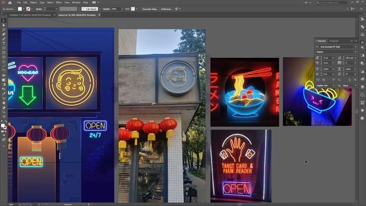Open the Object menu
Screen dimensions: 366x206
(33, 2)
